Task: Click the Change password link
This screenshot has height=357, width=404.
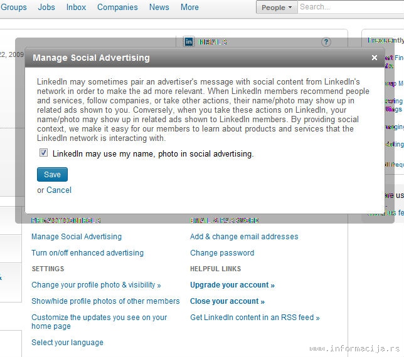Action: (222, 253)
